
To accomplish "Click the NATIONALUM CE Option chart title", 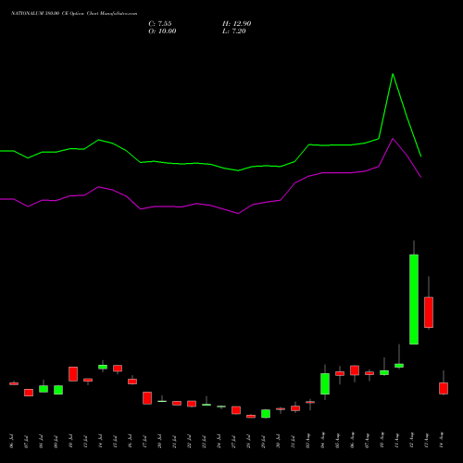I will coord(74,14).
